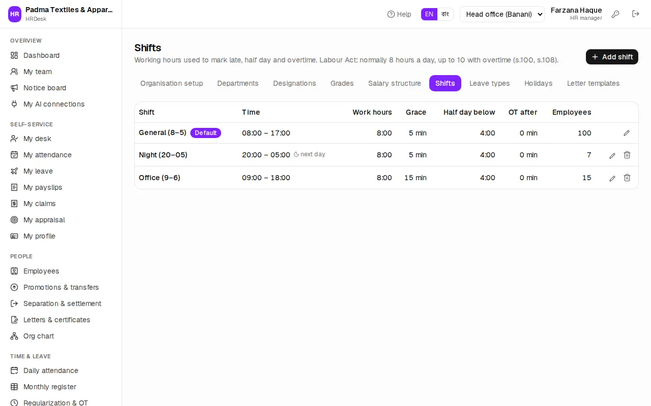
Task: Open the Org chart page
Action: tap(61, 336)
